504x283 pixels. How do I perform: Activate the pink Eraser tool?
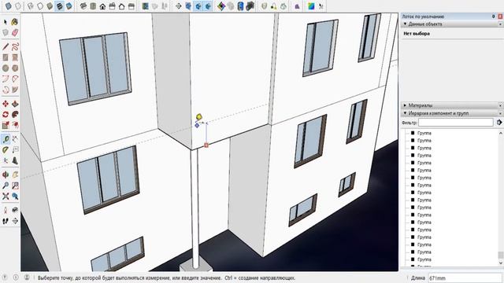pyautogui.click(x=15, y=32)
